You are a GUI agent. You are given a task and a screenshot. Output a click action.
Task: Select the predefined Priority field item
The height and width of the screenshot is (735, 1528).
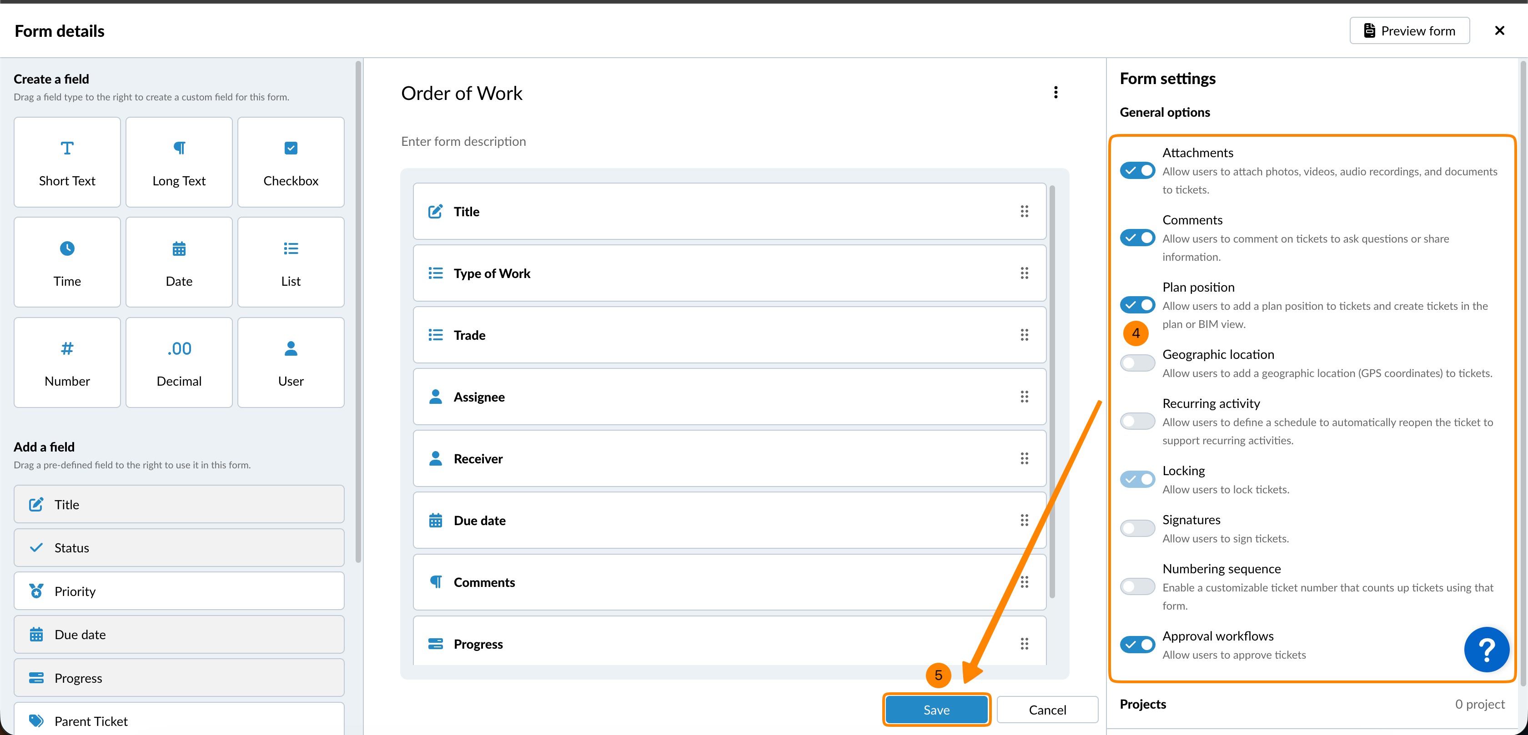(179, 591)
